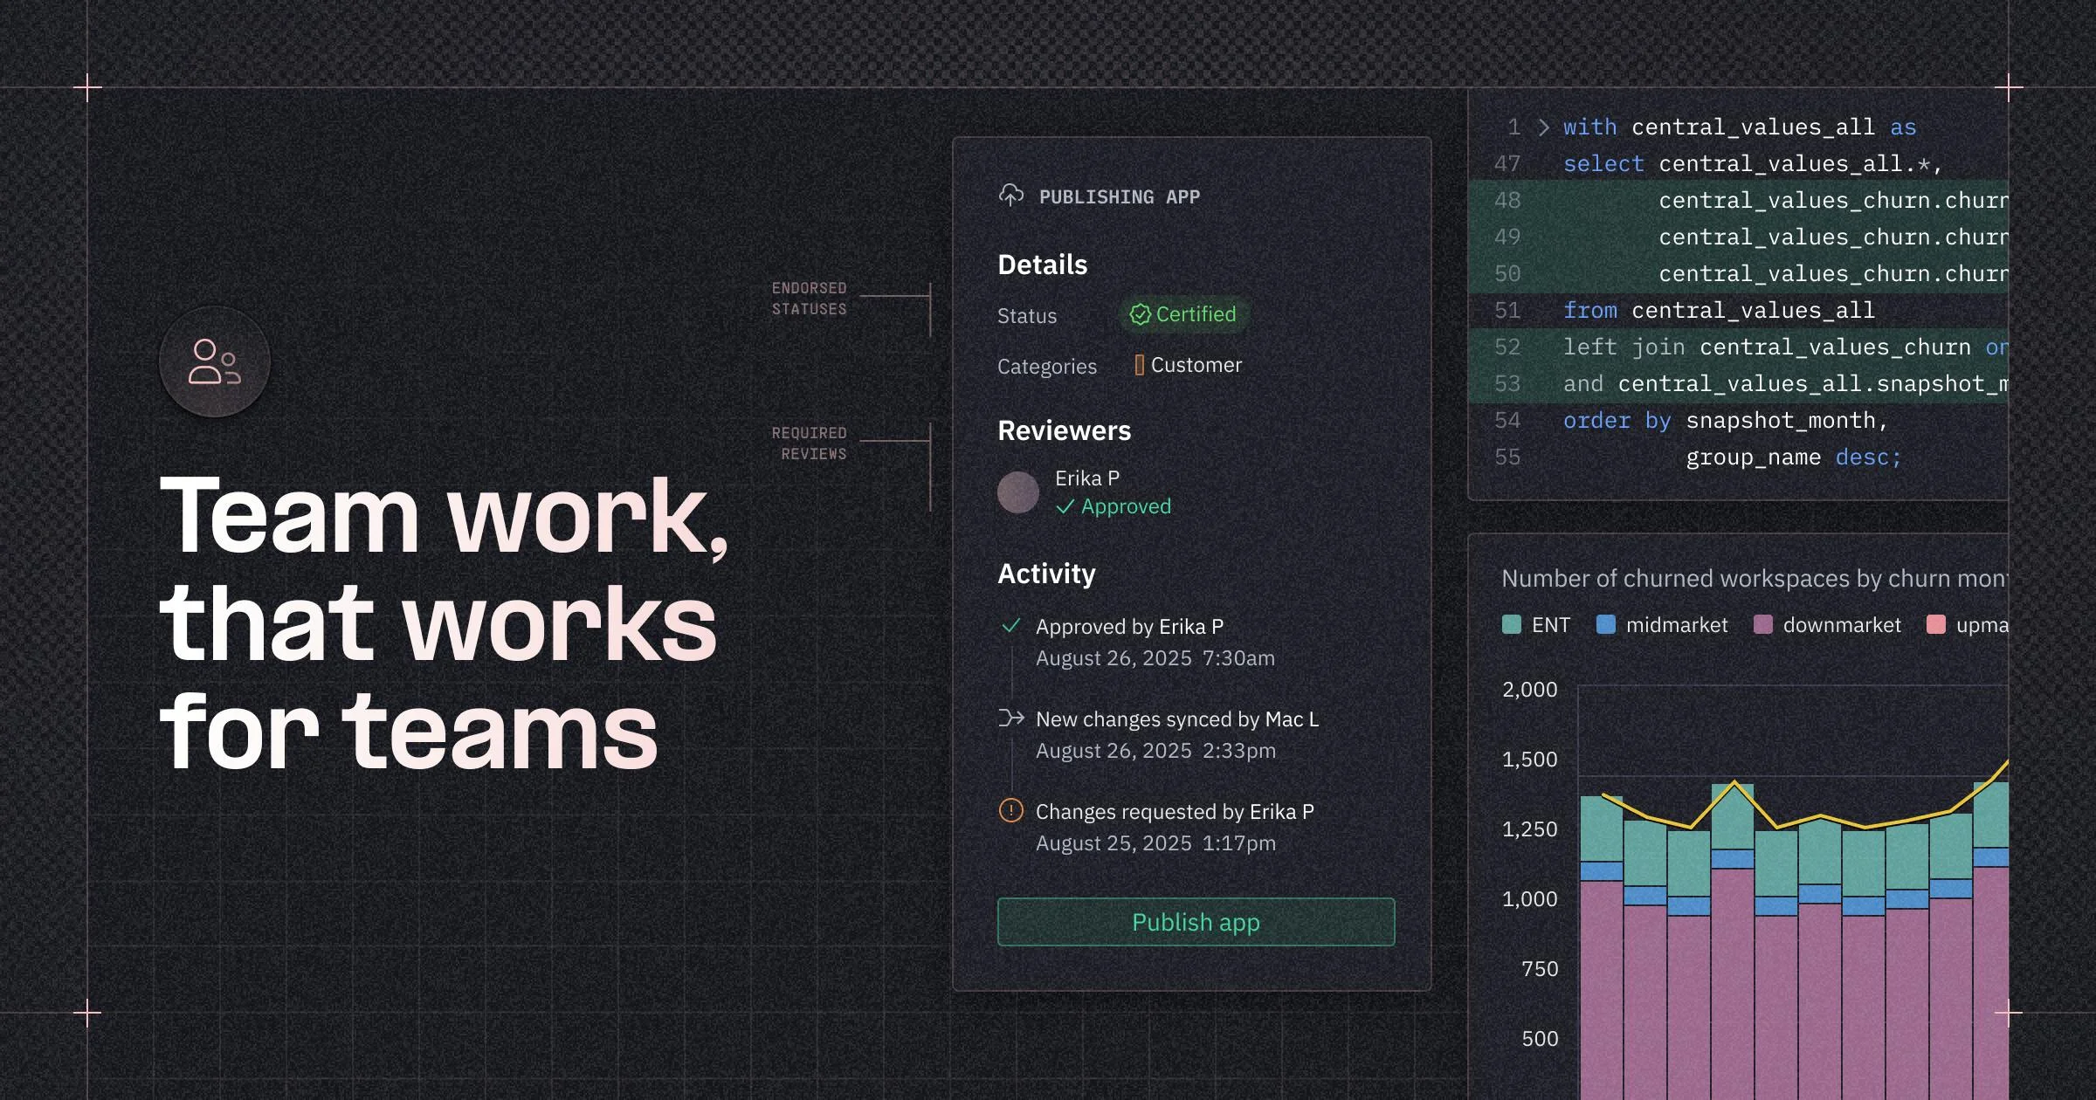
Task: Click the 2,000 y-axis label on chart
Action: (x=1529, y=690)
